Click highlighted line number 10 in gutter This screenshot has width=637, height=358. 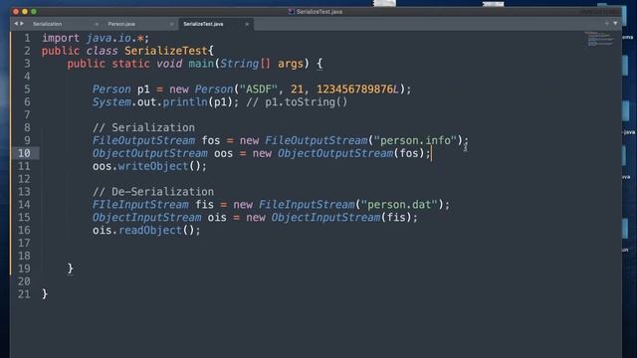[24, 153]
